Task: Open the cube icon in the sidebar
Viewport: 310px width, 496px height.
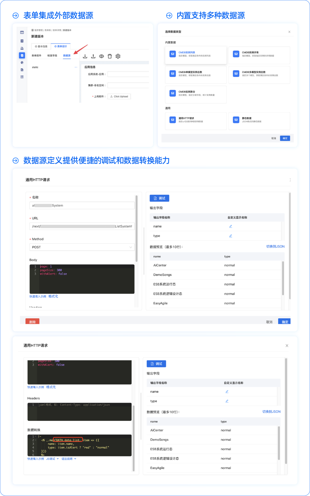Action: pyautogui.click(x=22, y=63)
